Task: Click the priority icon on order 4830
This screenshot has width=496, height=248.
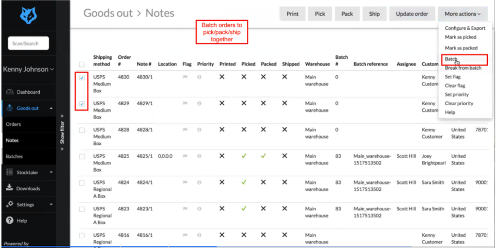Action: [x=199, y=77]
